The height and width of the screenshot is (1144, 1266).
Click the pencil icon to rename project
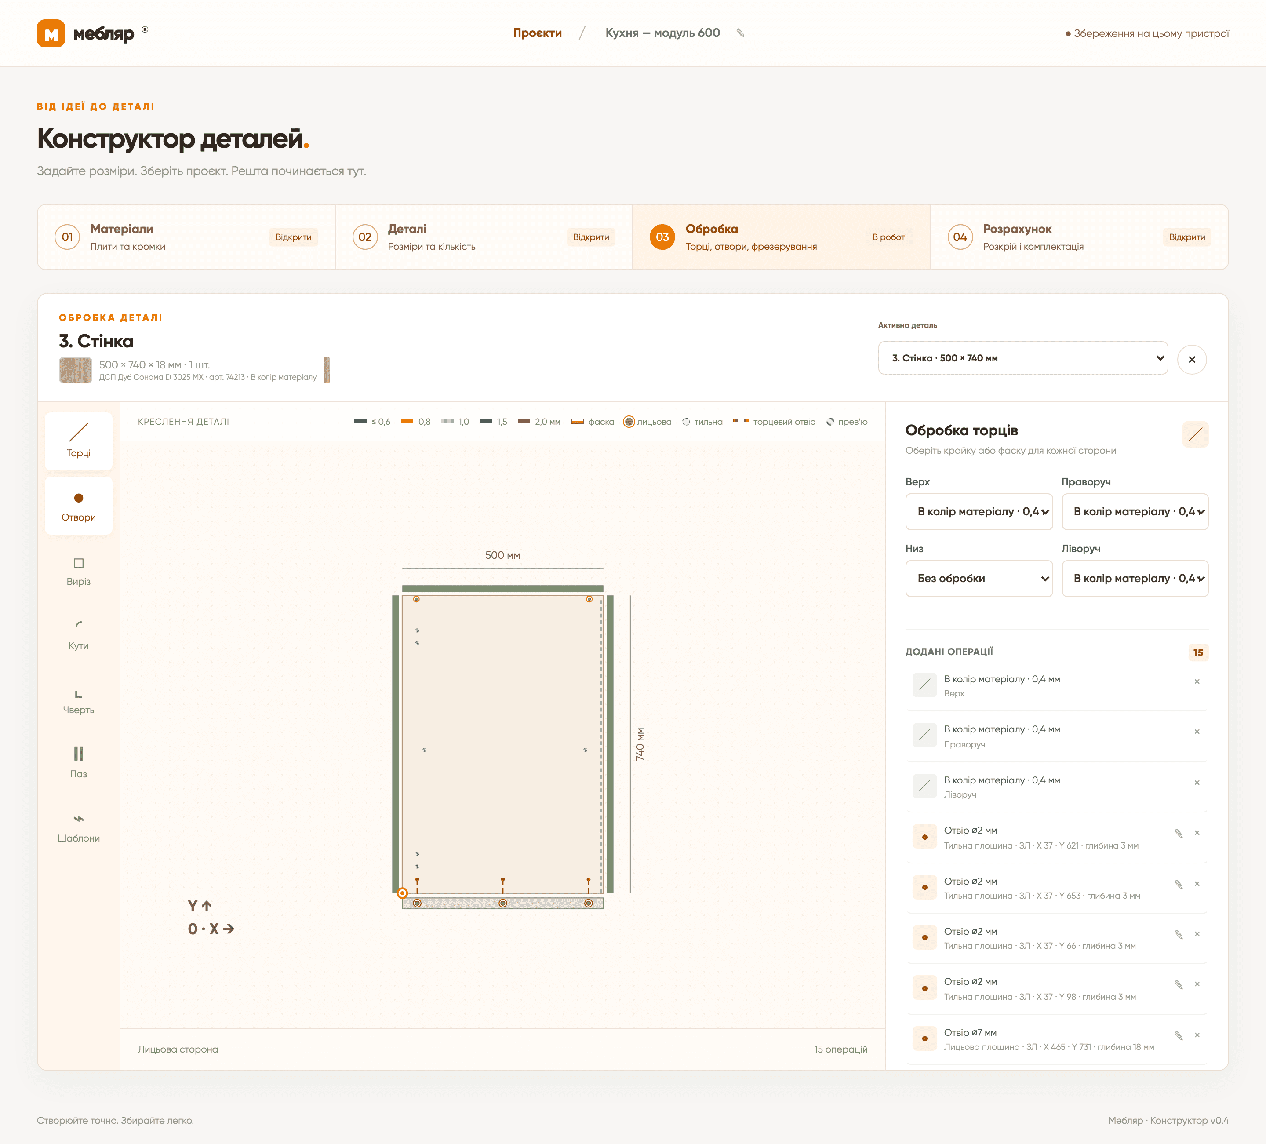[x=740, y=33]
